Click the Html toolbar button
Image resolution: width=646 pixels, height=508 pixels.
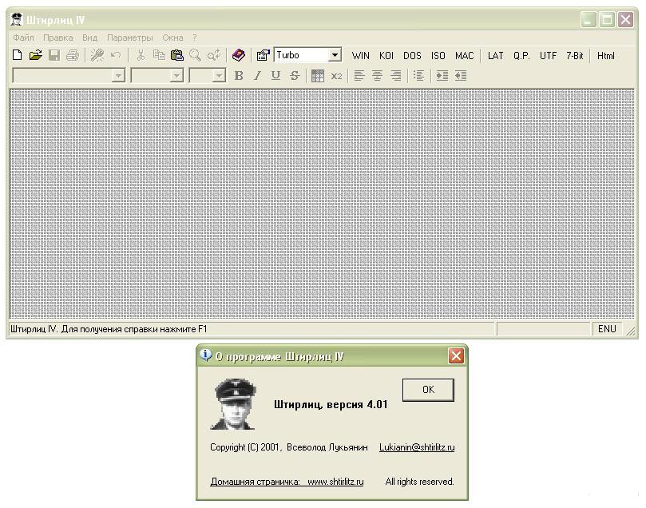[x=605, y=56]
